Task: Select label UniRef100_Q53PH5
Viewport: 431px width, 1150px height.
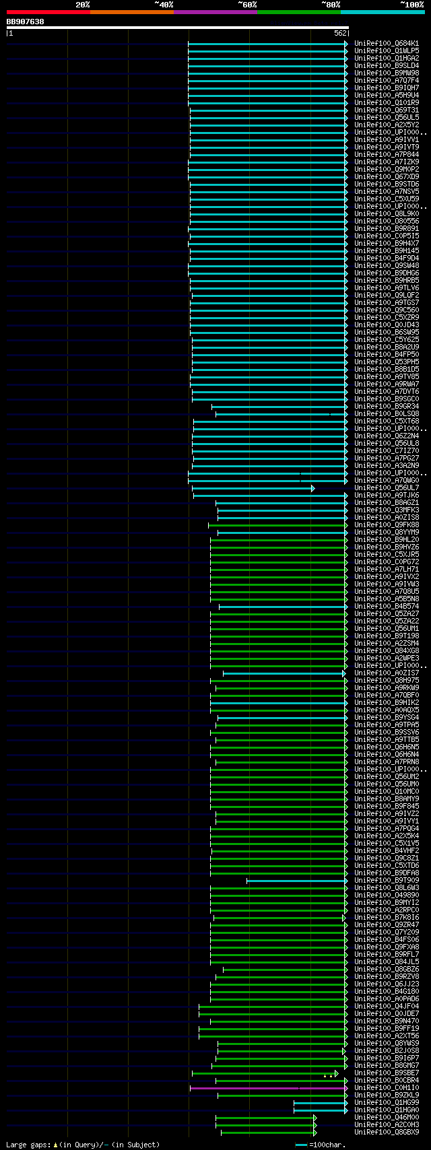Action: [x=387, y=362]
